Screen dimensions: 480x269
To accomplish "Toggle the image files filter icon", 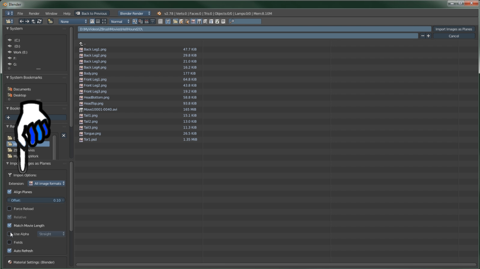I will point(193,21).
